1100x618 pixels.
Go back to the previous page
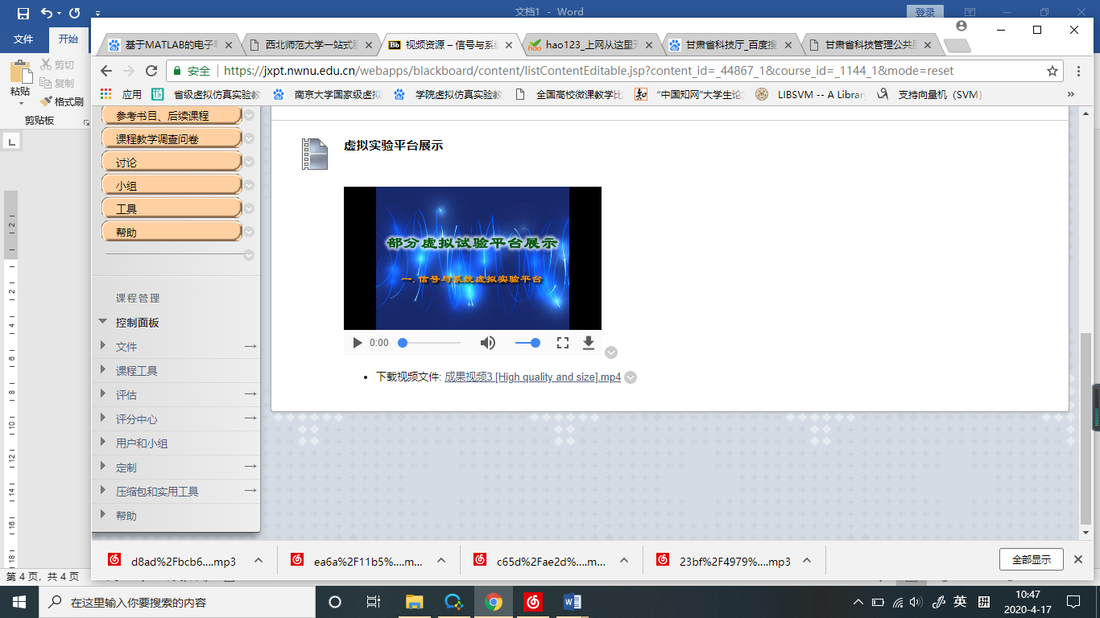click(106, 71)
